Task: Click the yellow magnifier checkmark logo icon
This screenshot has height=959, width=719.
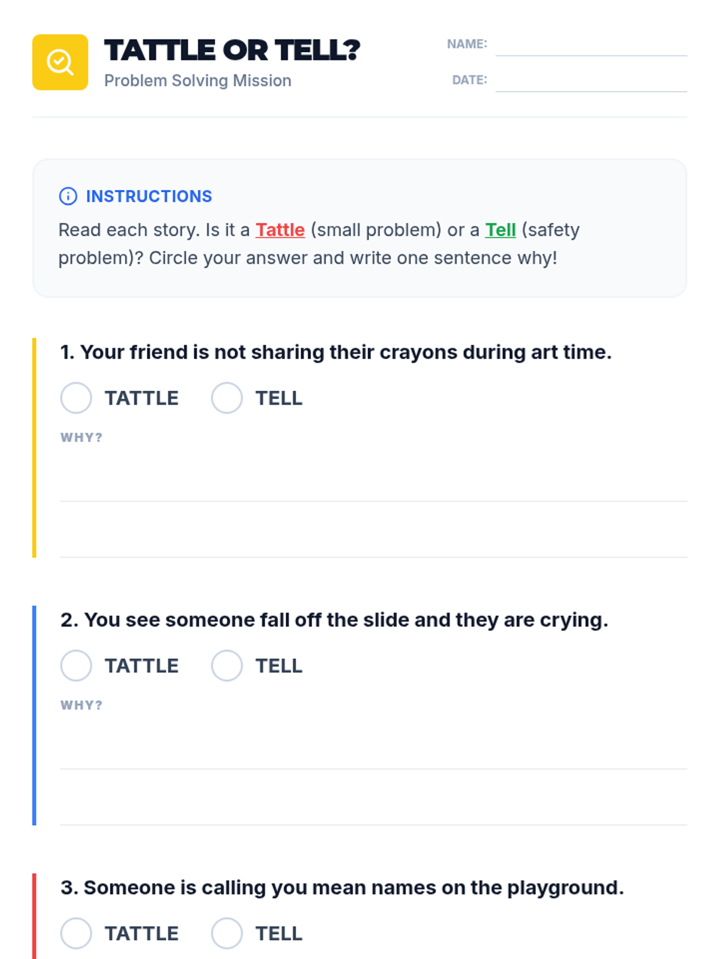Action: (x=60, y=62)
